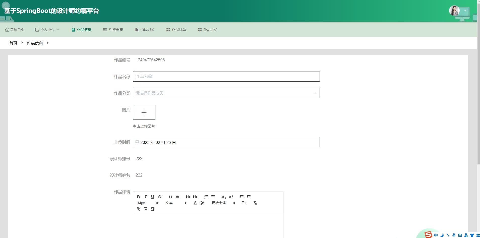Image resolution: width=480 pixels, height=238 pixels.
Task: Expand the 个人中心 menu
Action: pos(47,30)
